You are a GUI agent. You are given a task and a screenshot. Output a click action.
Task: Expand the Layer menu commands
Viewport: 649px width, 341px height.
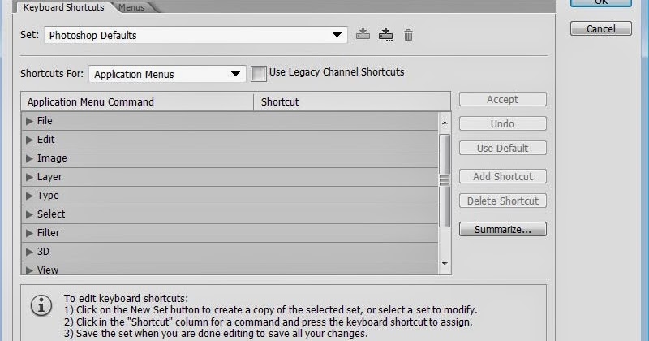[29, 177]
